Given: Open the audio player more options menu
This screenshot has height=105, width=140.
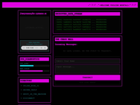Looking at the screenshot, I should tap(45, 48).
